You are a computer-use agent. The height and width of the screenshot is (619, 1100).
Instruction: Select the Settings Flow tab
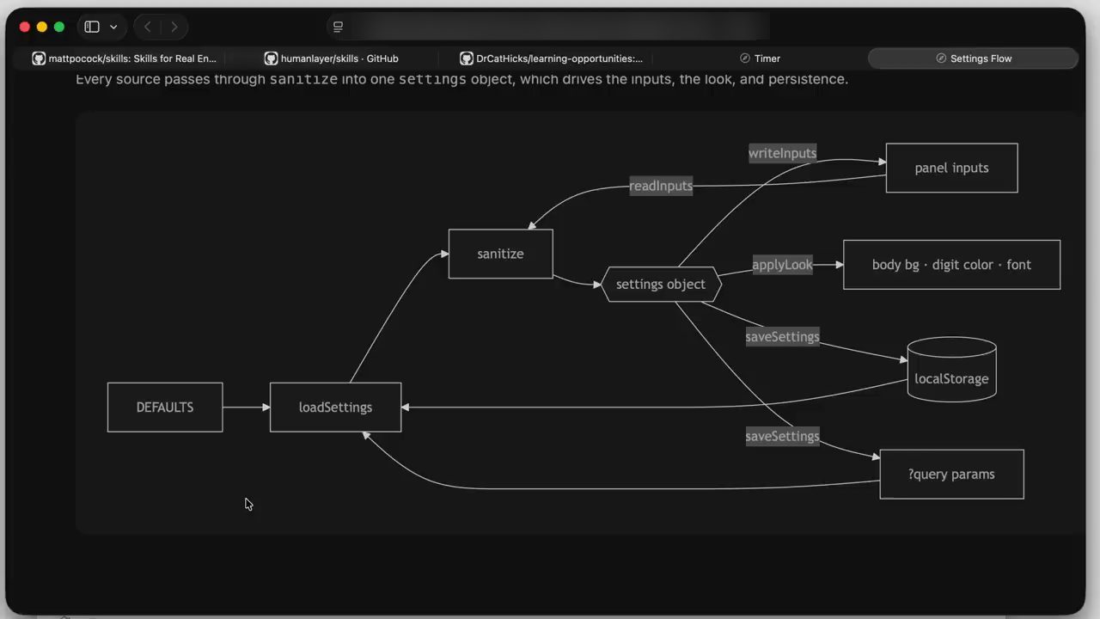(973, 58)
